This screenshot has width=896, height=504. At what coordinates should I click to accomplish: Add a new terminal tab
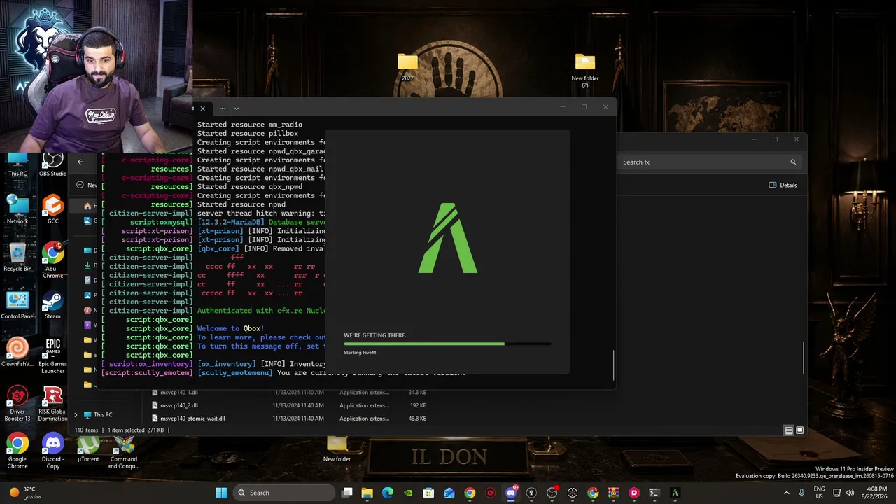click(x=223, y=108)
